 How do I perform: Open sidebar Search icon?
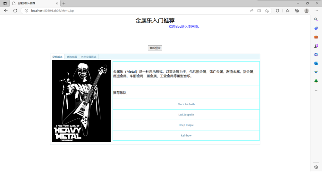(x=316, y=19)
